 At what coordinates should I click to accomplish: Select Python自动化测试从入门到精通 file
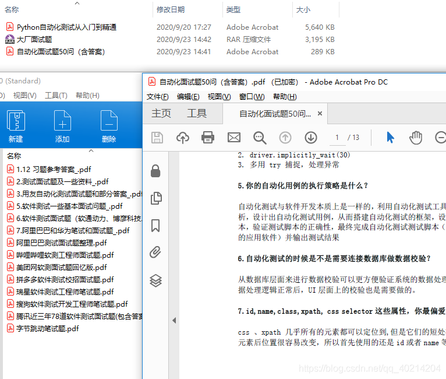point(66,27)
